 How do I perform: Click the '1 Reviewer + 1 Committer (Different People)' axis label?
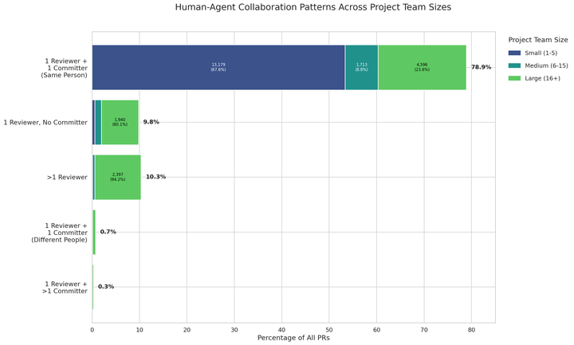[59, 233]
